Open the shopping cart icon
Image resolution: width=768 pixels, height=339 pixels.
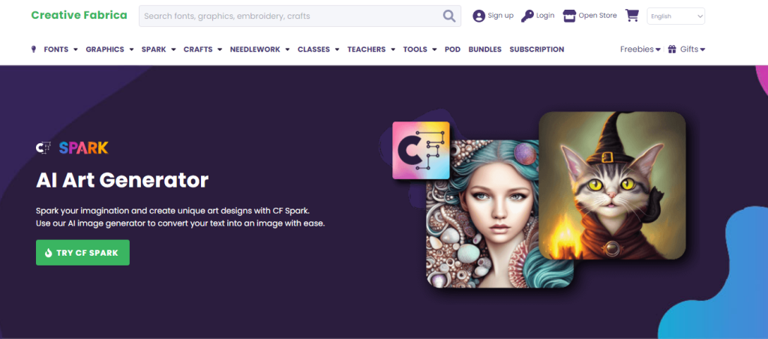632,16
